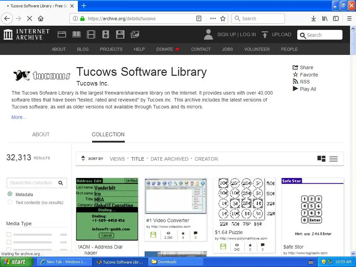356x267 pixels.
Task: Open page actions three-dot menu
Action: tap(213, 19)
